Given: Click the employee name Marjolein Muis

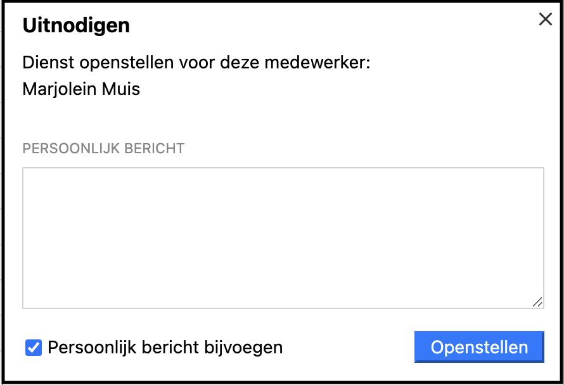Looking at the screenshot, I should pyautogui.click(x=81, y=89).
